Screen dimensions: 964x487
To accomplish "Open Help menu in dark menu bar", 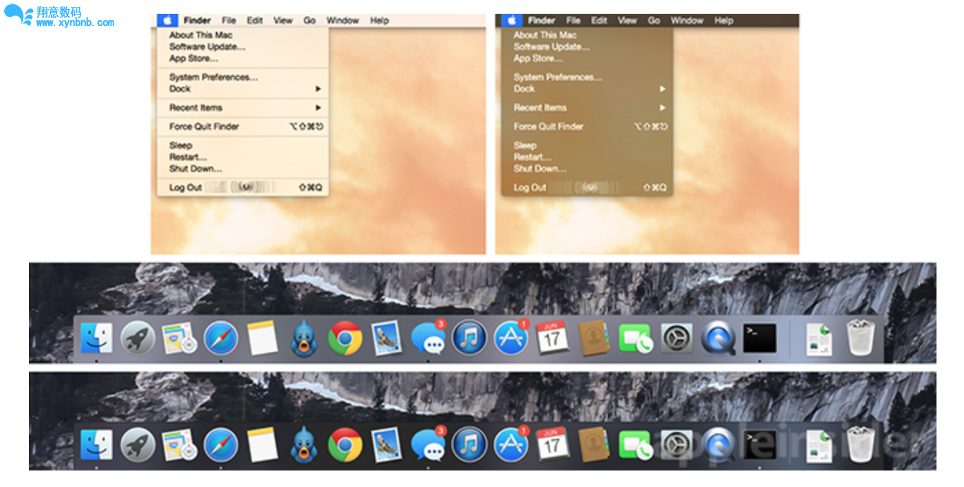I will [724, 21].
